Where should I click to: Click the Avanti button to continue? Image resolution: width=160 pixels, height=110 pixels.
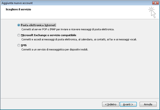click(x=128, y=104)
